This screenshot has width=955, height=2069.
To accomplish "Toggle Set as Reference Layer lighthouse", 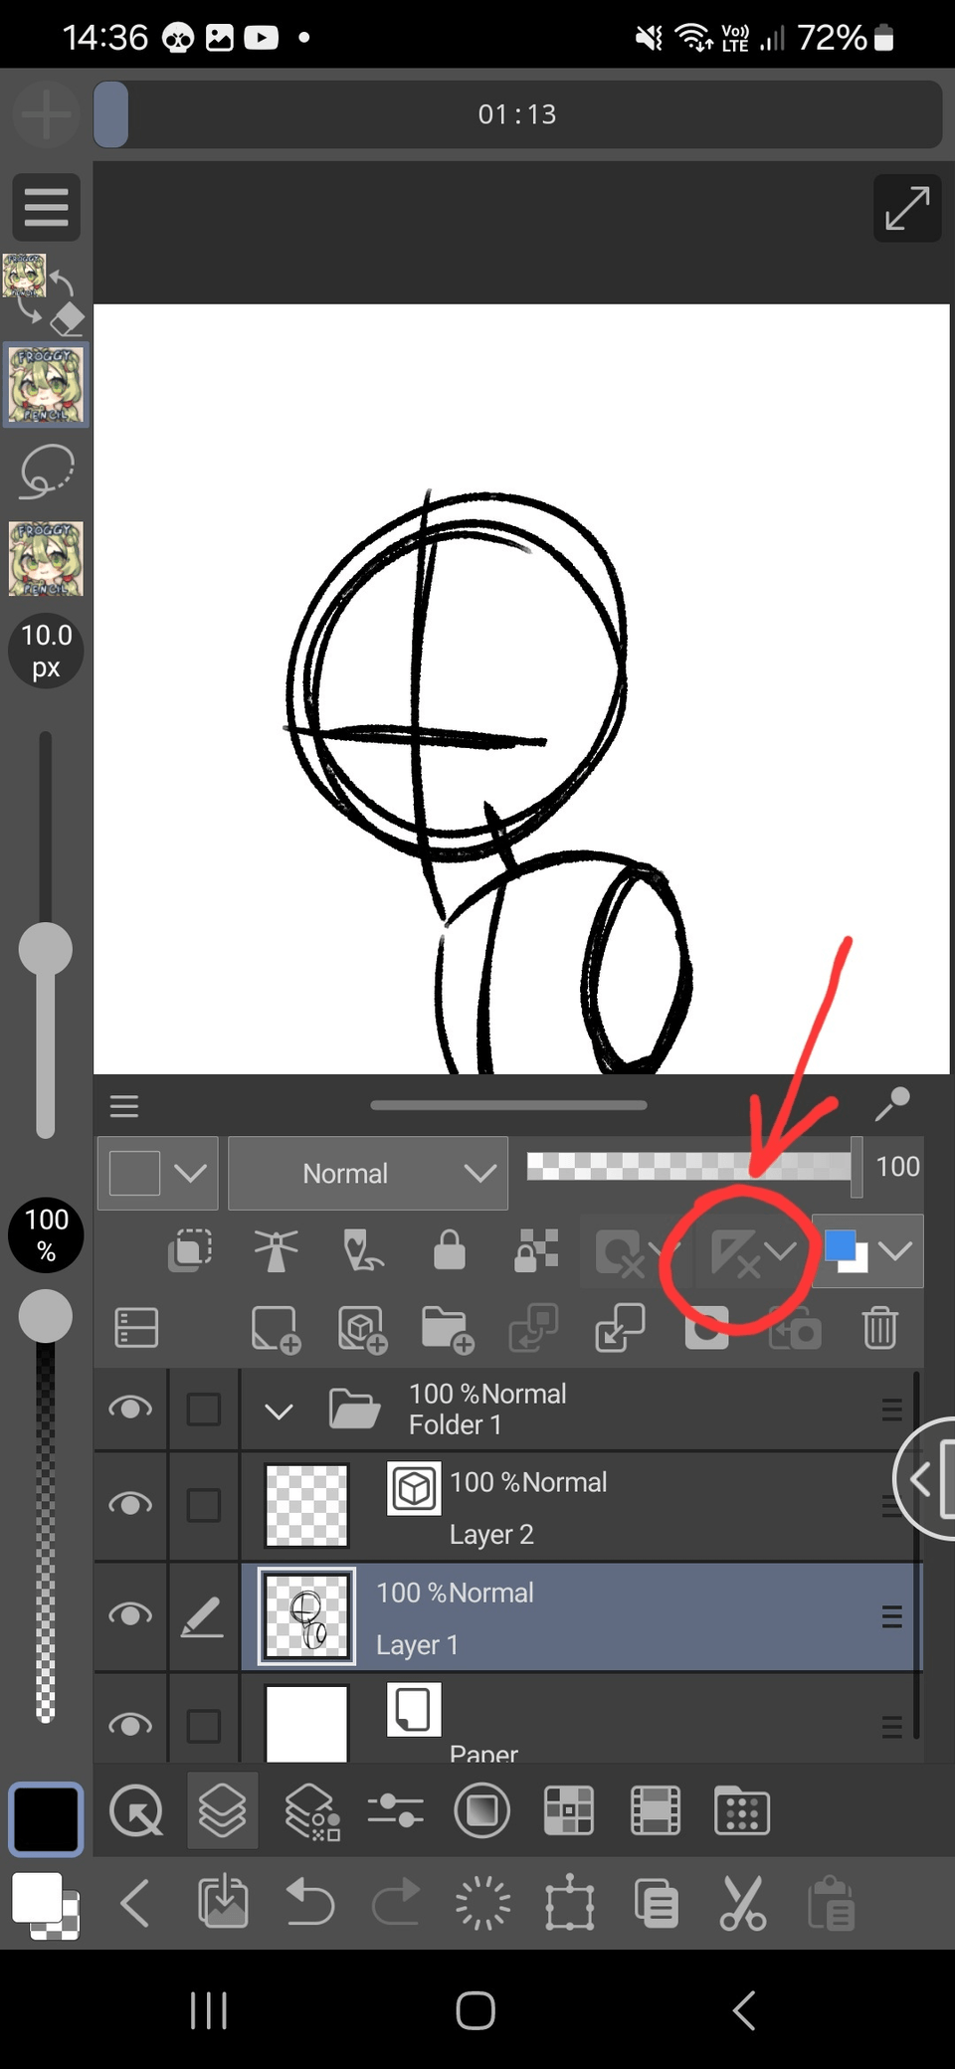I will click(x=276, y=1250).
